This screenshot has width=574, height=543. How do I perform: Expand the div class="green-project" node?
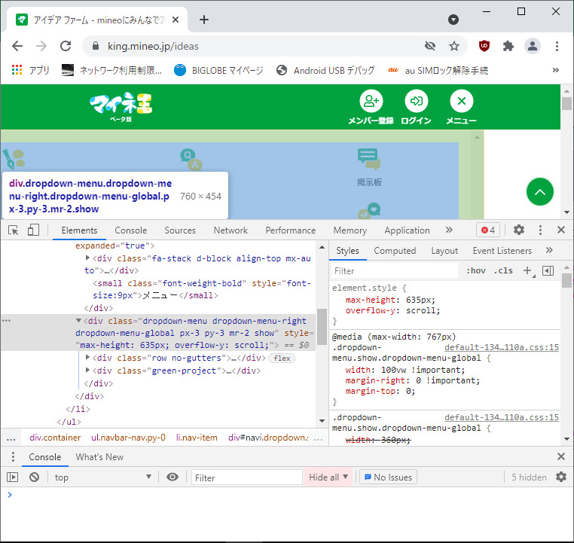pos(88,371)
